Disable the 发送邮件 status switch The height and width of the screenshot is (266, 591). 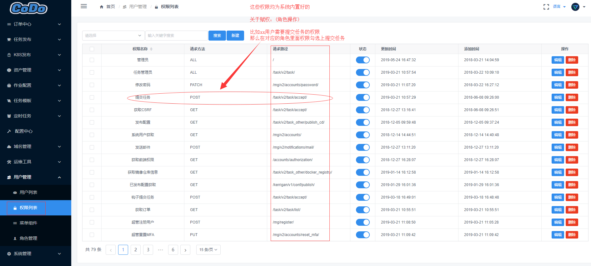[363, 147]
